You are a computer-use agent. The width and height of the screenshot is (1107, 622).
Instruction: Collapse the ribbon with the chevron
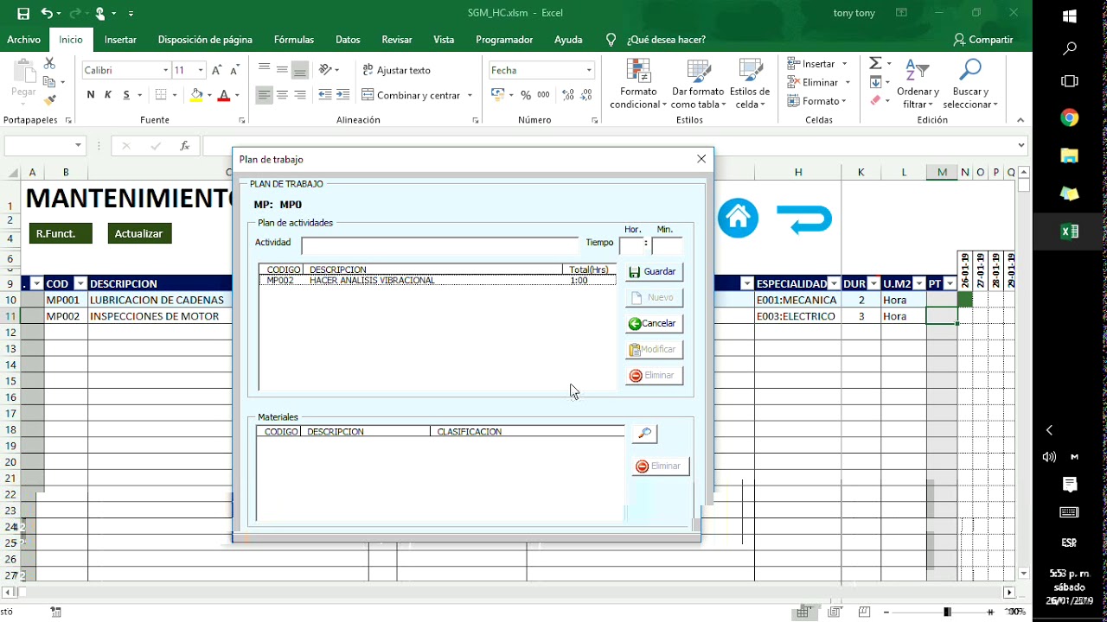1021,120
